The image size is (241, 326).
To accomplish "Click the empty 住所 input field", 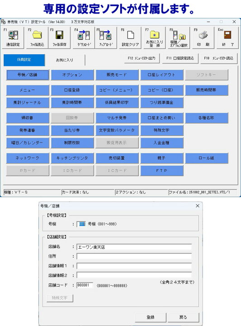I will pyautogui.click(x=134, y=256).
